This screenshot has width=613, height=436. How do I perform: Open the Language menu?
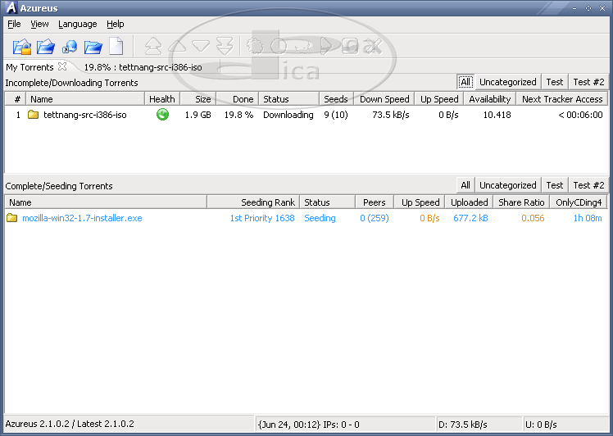point(77,25)
